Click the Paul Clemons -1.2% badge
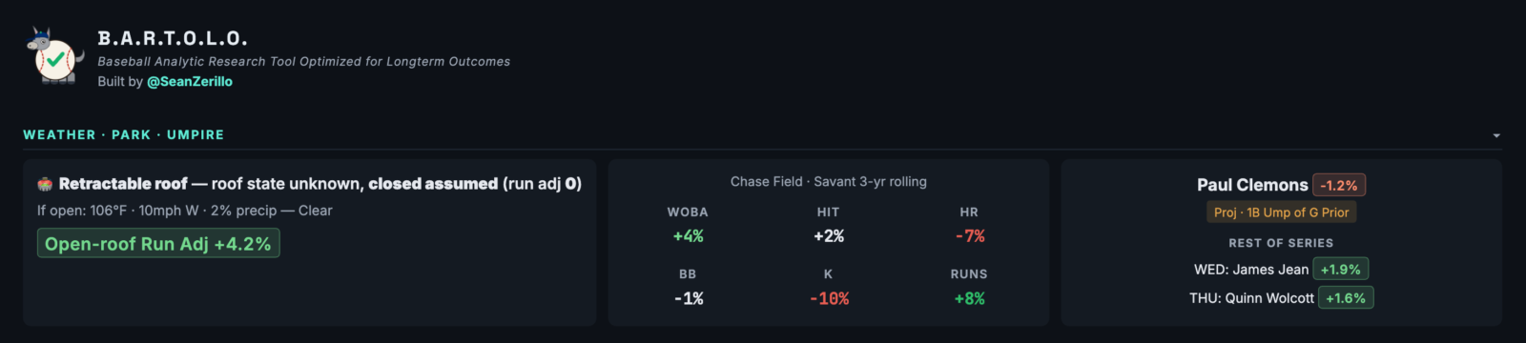 click(x=1339, y=185)
